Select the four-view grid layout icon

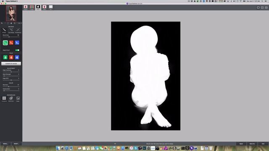click(x=266, y=8)
